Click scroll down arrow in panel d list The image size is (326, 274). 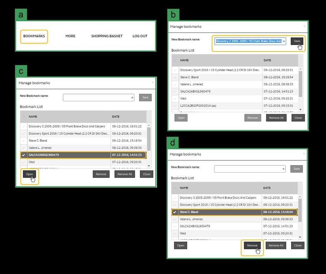[300, 237]
